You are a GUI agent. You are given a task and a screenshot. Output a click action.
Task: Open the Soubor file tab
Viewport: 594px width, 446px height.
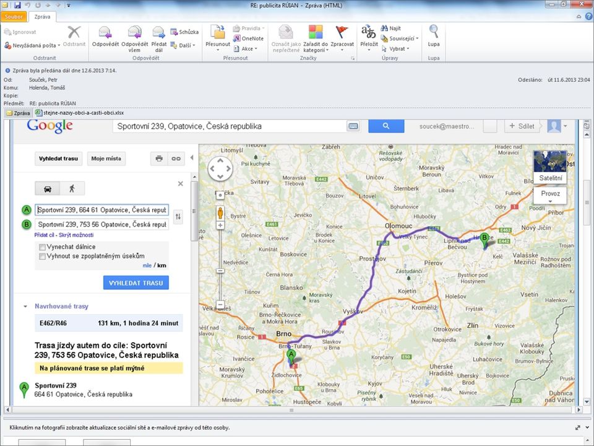(x=14, y=16)
